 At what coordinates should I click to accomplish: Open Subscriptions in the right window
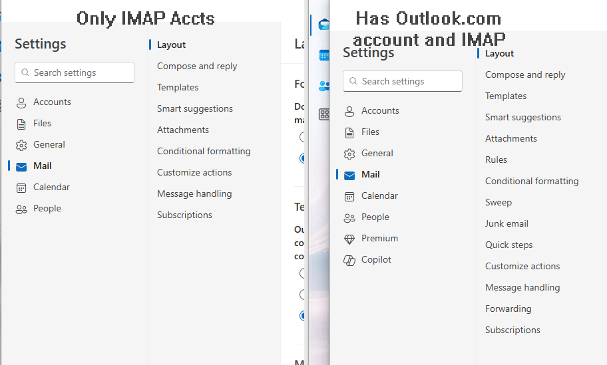coord(512,330)
